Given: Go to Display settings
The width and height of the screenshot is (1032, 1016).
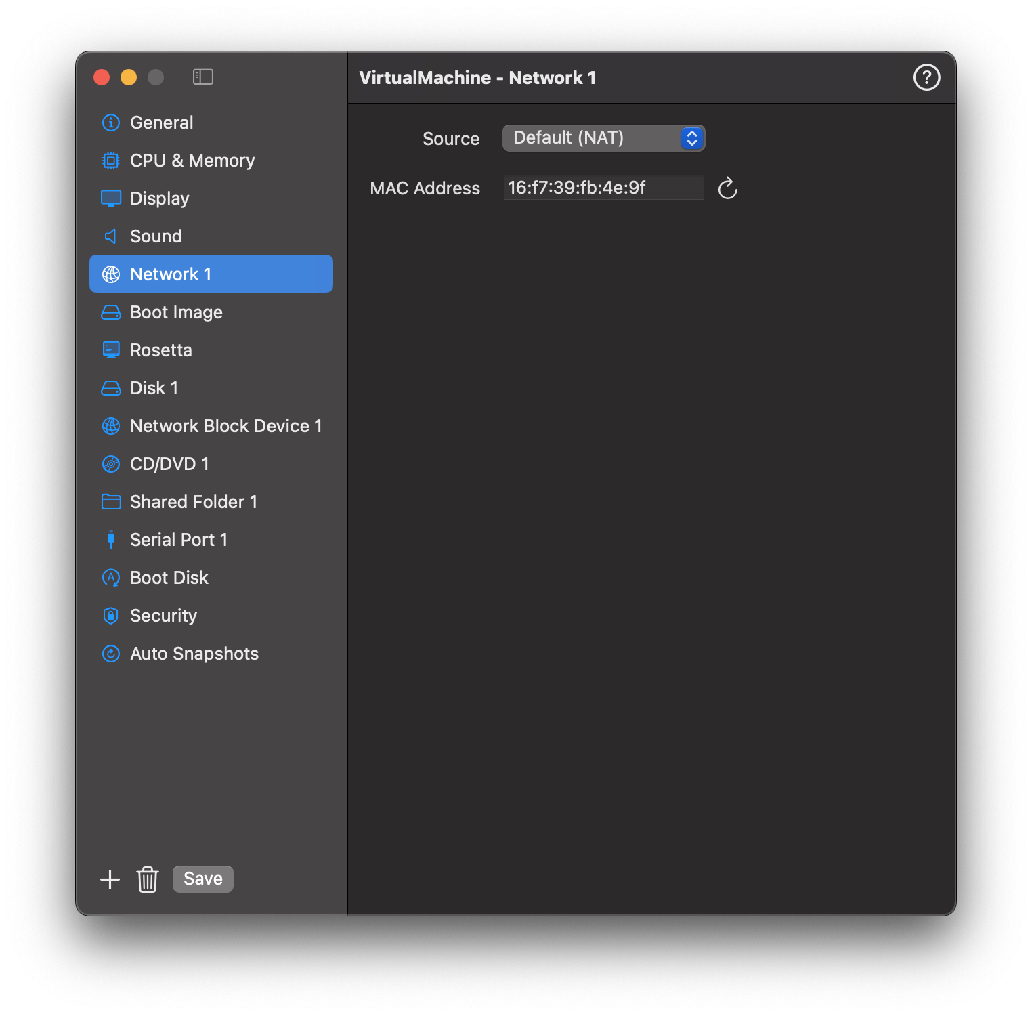Looking at the screenshot, I should [x=159, y=198].
